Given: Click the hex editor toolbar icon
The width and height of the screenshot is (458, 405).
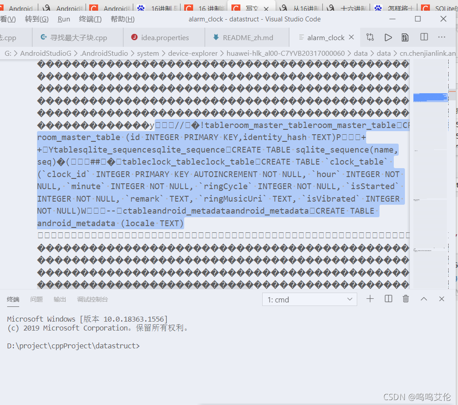Looking at the screenshot, I should coord(405,37).
